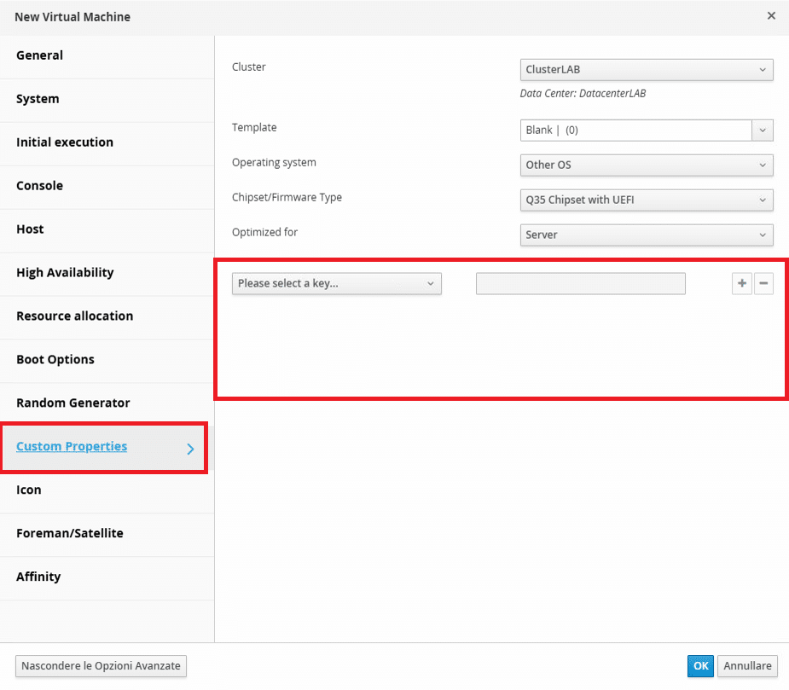This screenshot has height=690, width=789.
Task: Click the minus icon to remove property
Action: point(763,283)
